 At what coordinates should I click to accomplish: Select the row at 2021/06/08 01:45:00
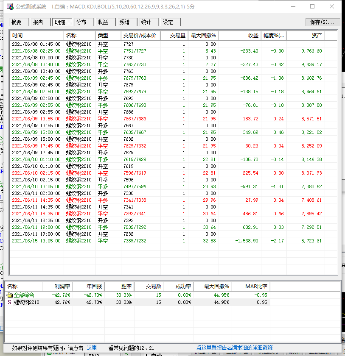pos(173,44)
